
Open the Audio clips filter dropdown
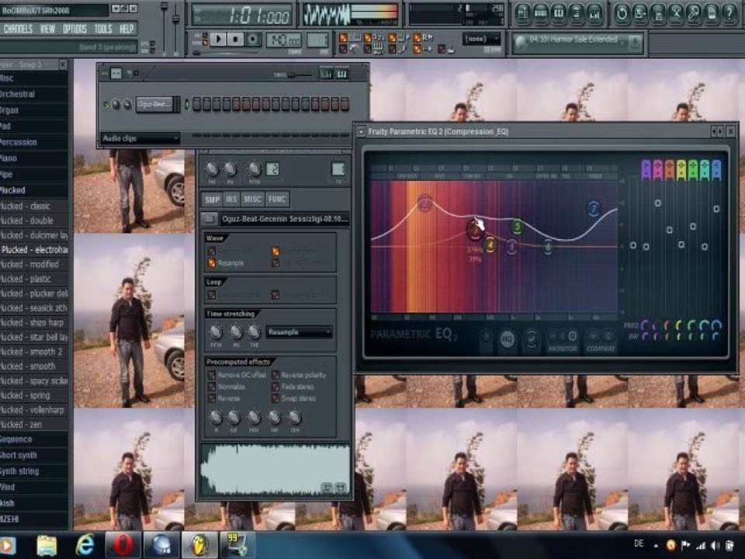140,138
